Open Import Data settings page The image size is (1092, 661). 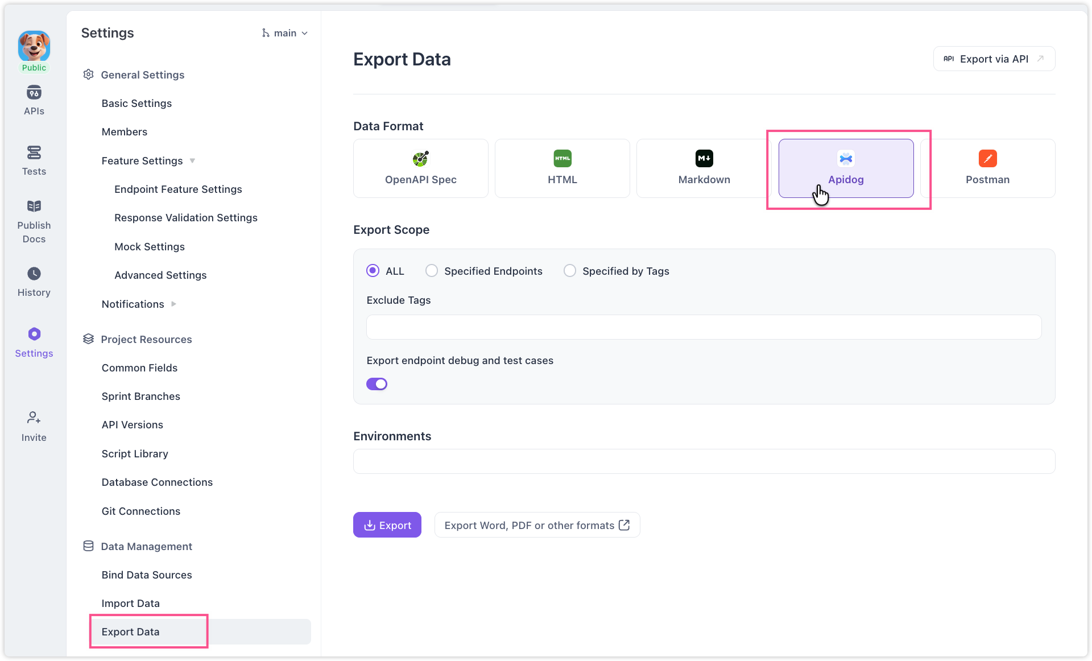130,603
